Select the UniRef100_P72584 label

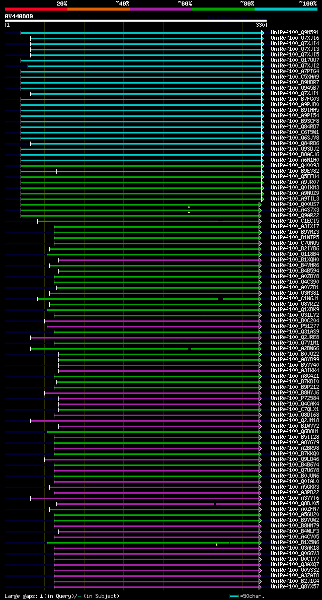click(295, 398)
